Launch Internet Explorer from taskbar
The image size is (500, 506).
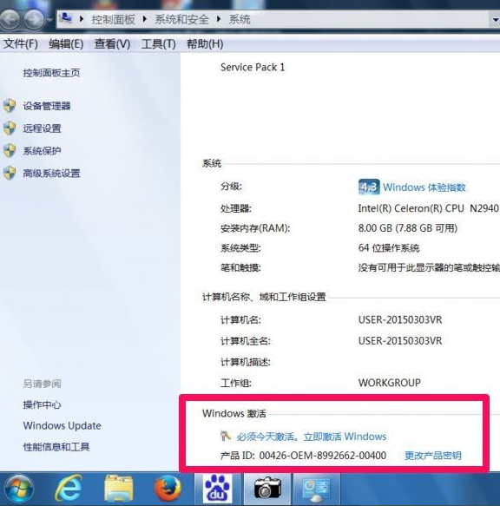pyautogui.click(x=69, y=489)
